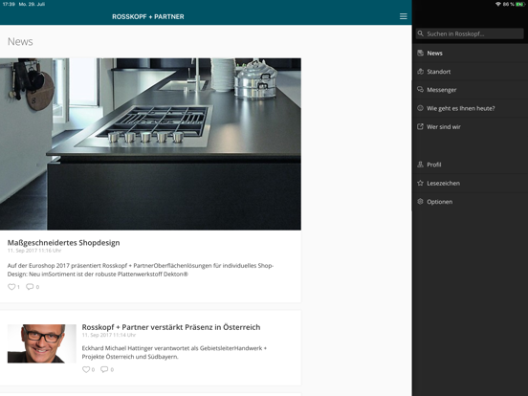Open Optionen in the side menu

point(470,202)
